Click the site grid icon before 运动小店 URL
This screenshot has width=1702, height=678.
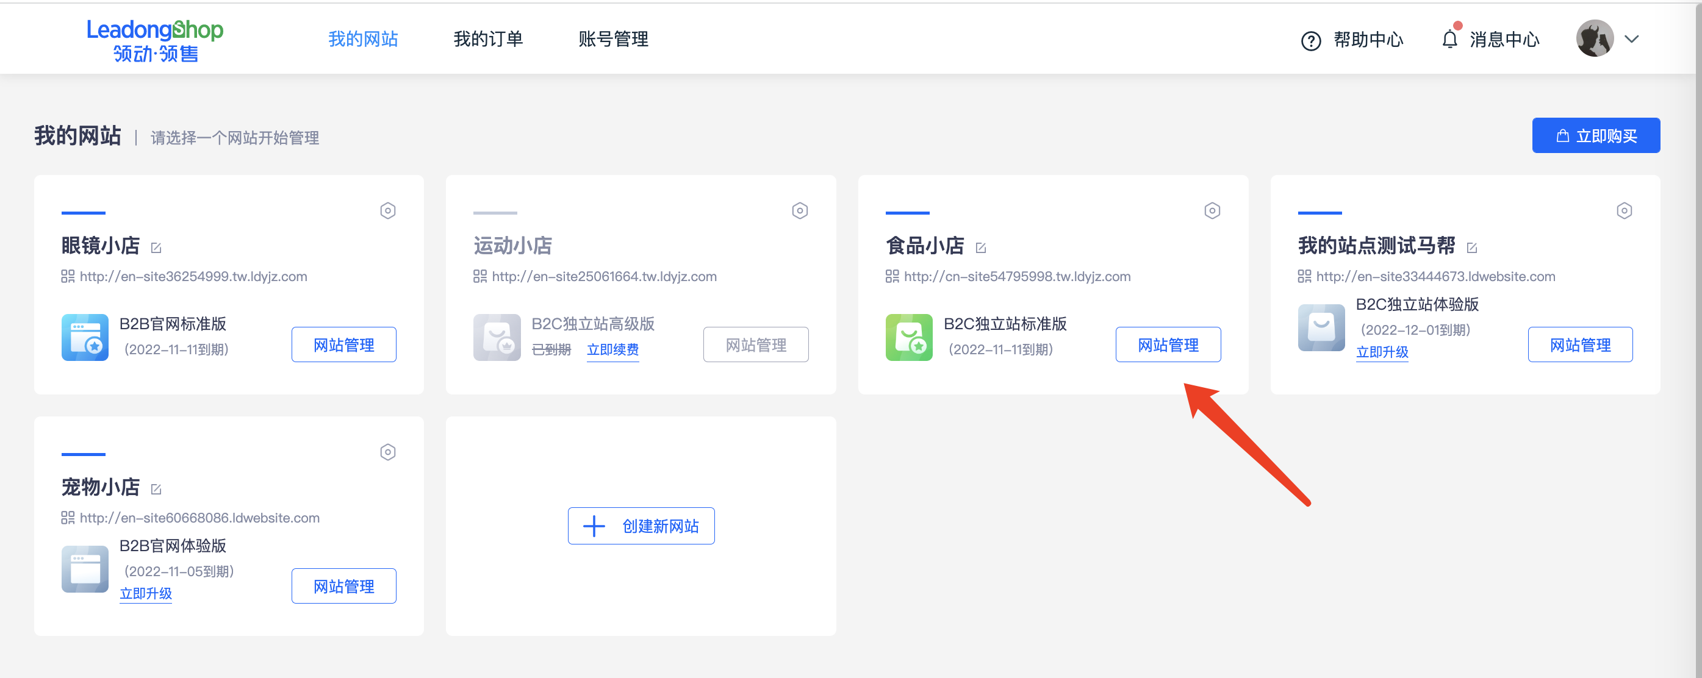[x=480, y=276]
